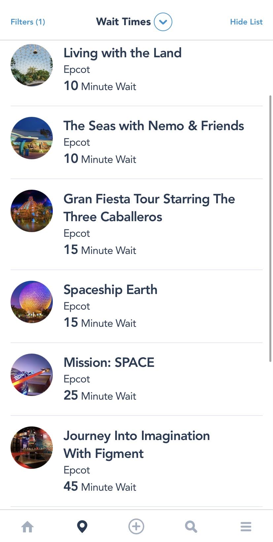Open the hamburger menu icon

coord(246,526)
